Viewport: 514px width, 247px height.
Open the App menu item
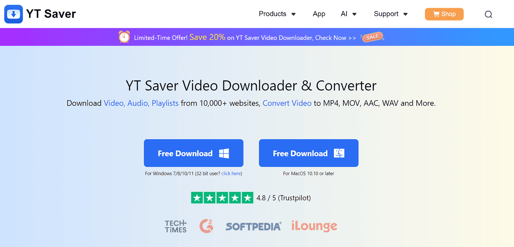[319, 14]
